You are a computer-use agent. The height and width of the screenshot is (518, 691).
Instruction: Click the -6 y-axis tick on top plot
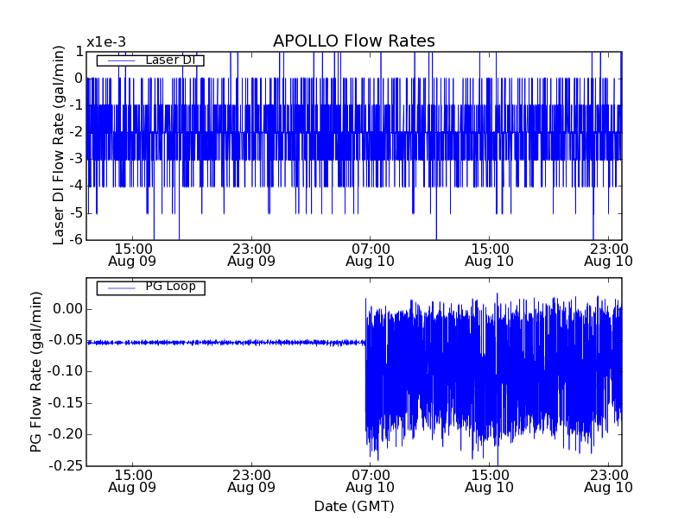tap(76, 240)
